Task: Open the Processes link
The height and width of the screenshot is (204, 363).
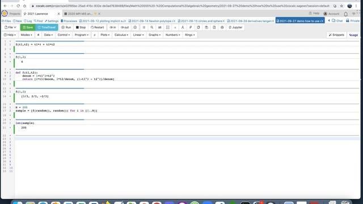Action: click(69, 21)
